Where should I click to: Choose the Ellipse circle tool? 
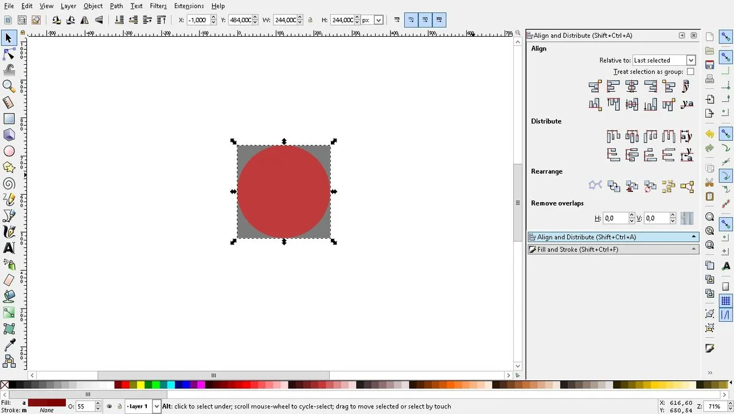[9, 151]
